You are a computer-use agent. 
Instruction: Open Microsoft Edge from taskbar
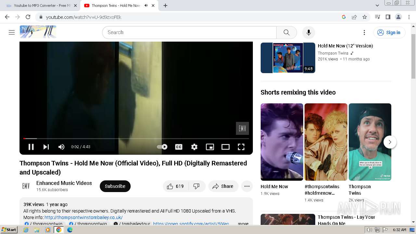[x=70, y=230]
